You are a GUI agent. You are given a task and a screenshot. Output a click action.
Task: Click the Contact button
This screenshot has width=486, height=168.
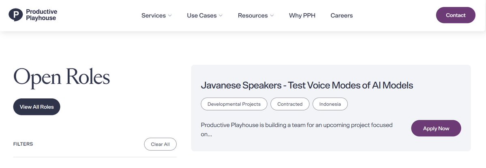tap(456, 15)
